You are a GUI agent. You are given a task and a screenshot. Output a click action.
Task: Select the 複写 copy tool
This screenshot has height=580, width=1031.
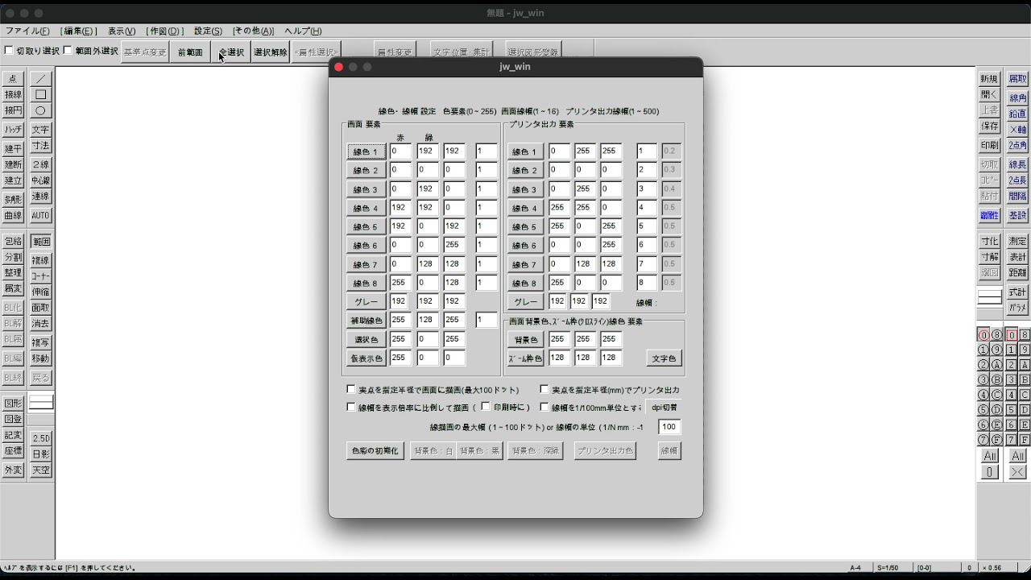[x=40, y=342]
